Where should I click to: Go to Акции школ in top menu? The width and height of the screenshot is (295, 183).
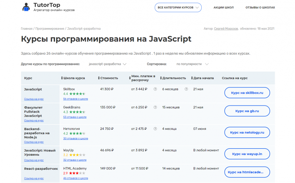point(223,7)
